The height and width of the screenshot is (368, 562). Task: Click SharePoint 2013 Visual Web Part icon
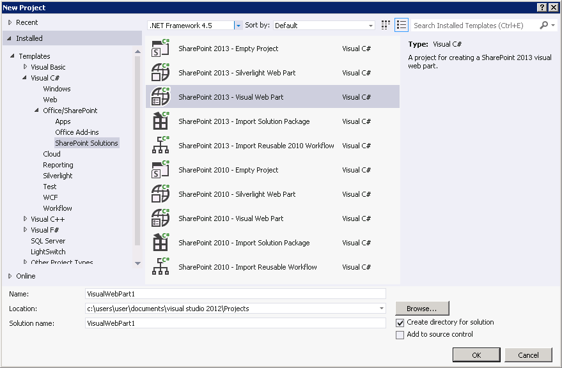pyautogui.click(x=160, y=97)
